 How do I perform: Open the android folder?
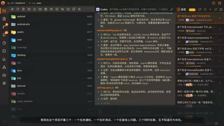(x=51, y=16)
